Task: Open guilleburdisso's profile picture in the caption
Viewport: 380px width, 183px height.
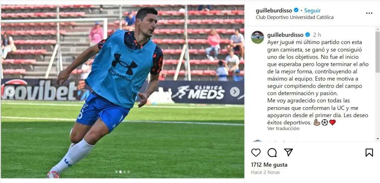Action: [258, 37]
